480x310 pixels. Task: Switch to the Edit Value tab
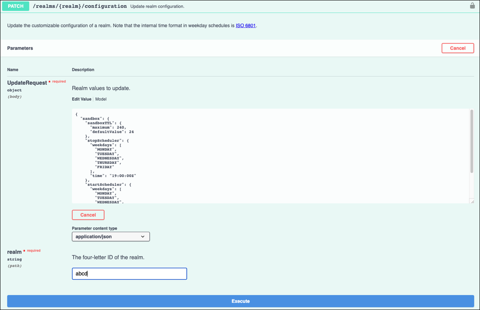tap(81, 99)
